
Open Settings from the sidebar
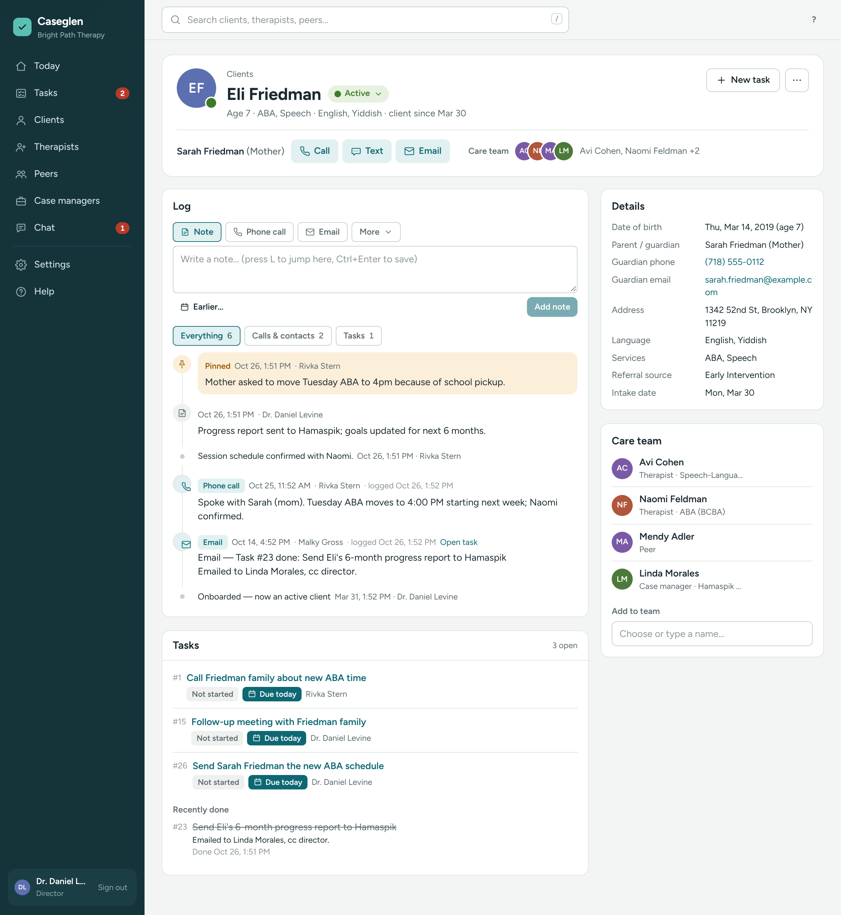pos(72,265)
